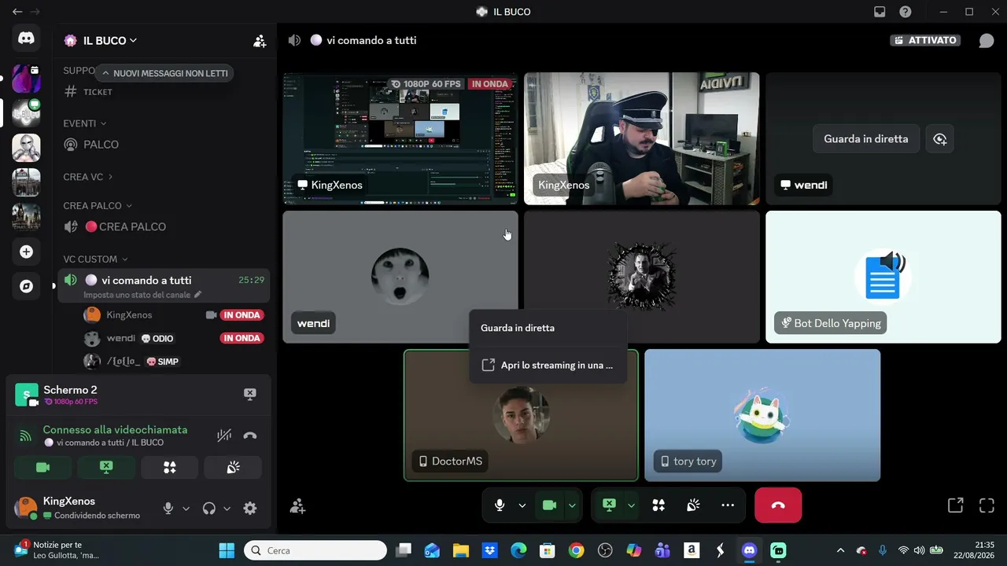Collapse the VC CUSTOM category
Viewport: 1007px width, 566px height.
click(x=95, y=259)
